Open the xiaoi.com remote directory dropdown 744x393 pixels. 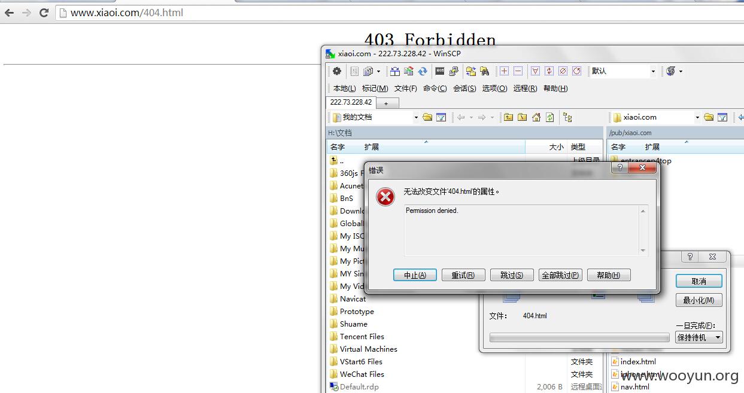(x=697, y=117)
